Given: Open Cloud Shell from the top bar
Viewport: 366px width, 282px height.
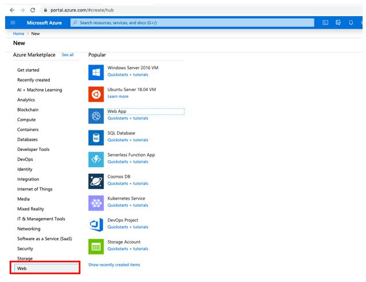Looking at the screenshot, I should point(325,22).
